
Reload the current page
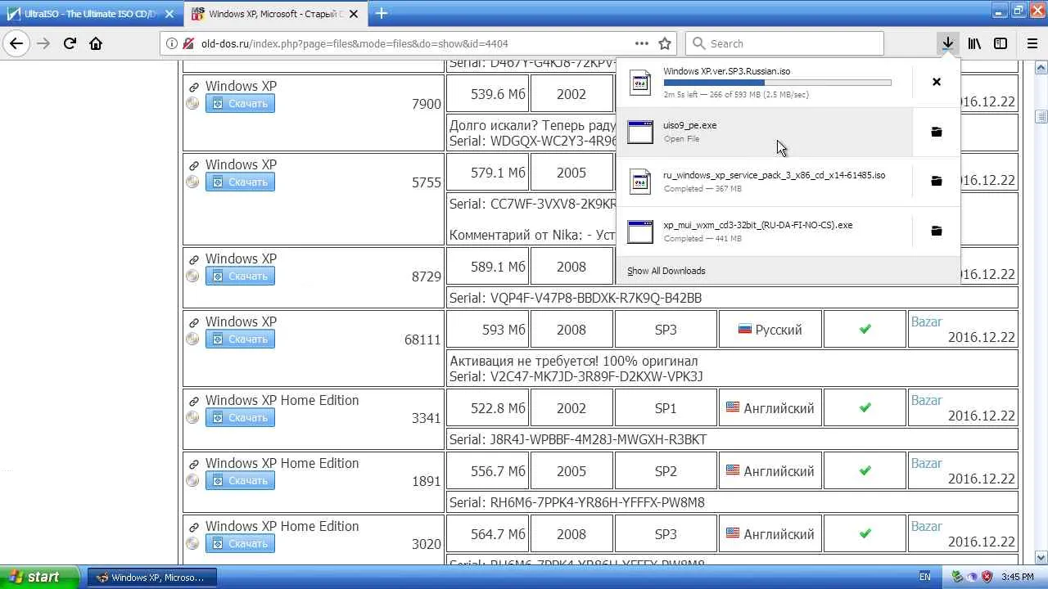point(70,43)
